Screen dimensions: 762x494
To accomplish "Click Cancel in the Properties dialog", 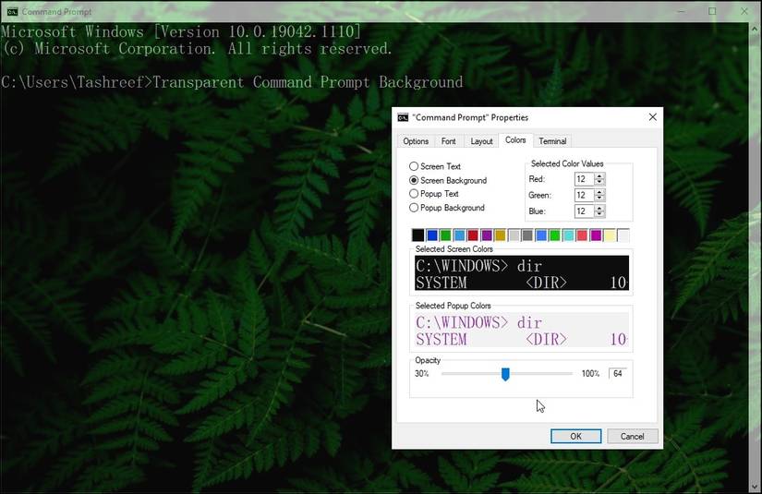I will [x=633, y=436].
